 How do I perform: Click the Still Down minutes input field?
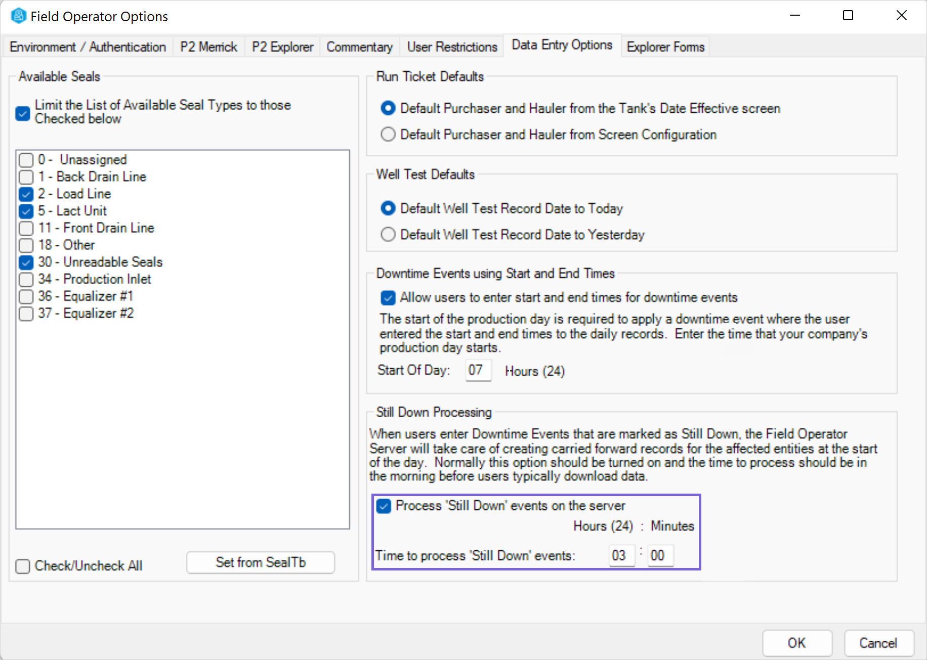(660, 556)
